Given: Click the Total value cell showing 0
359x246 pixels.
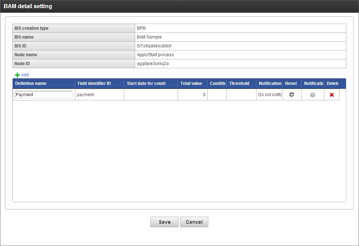Looking at the screenshot, I should [x=192, y=94].
